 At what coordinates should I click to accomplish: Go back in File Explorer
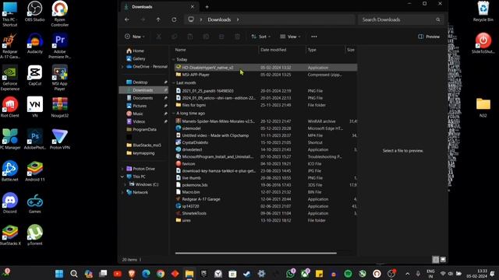pyautogui.click(x=127, y=19)
